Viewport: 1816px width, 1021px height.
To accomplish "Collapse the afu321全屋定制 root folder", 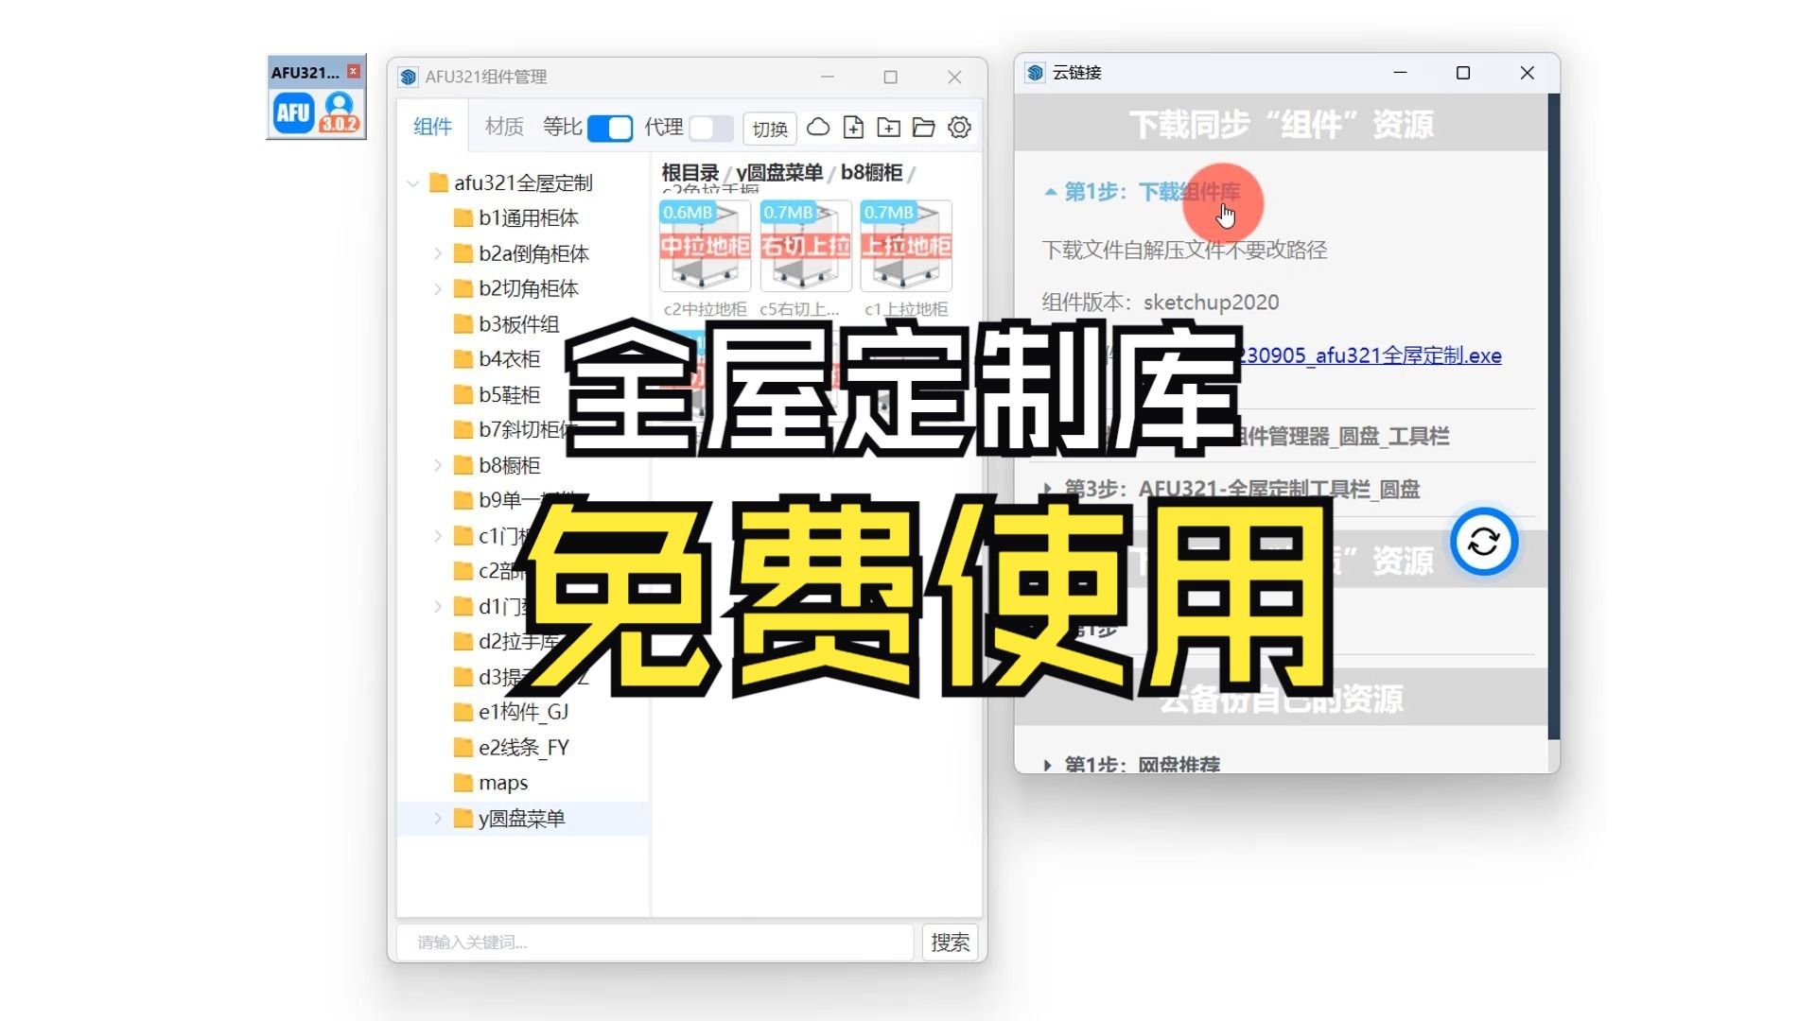I will [413, 183].
